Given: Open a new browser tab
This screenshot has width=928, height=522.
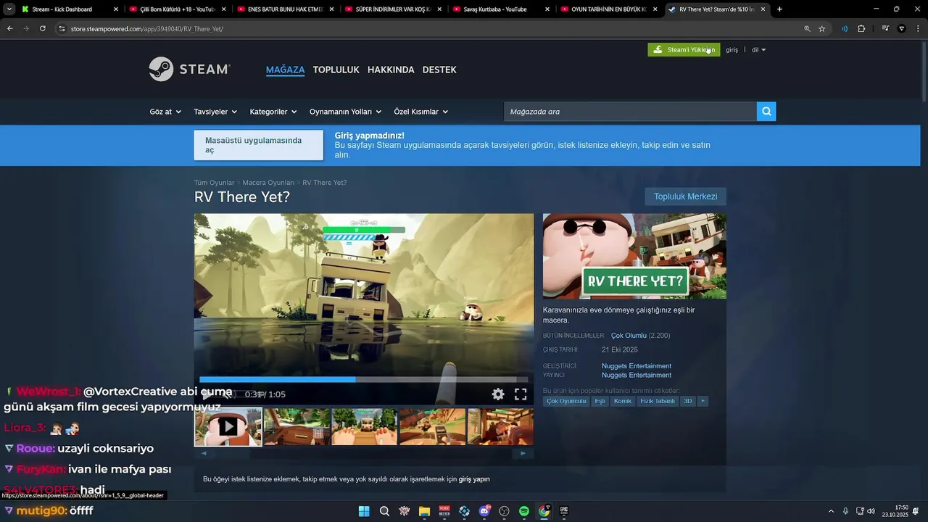Looking at the screenshot, I should tap(779, 9).
